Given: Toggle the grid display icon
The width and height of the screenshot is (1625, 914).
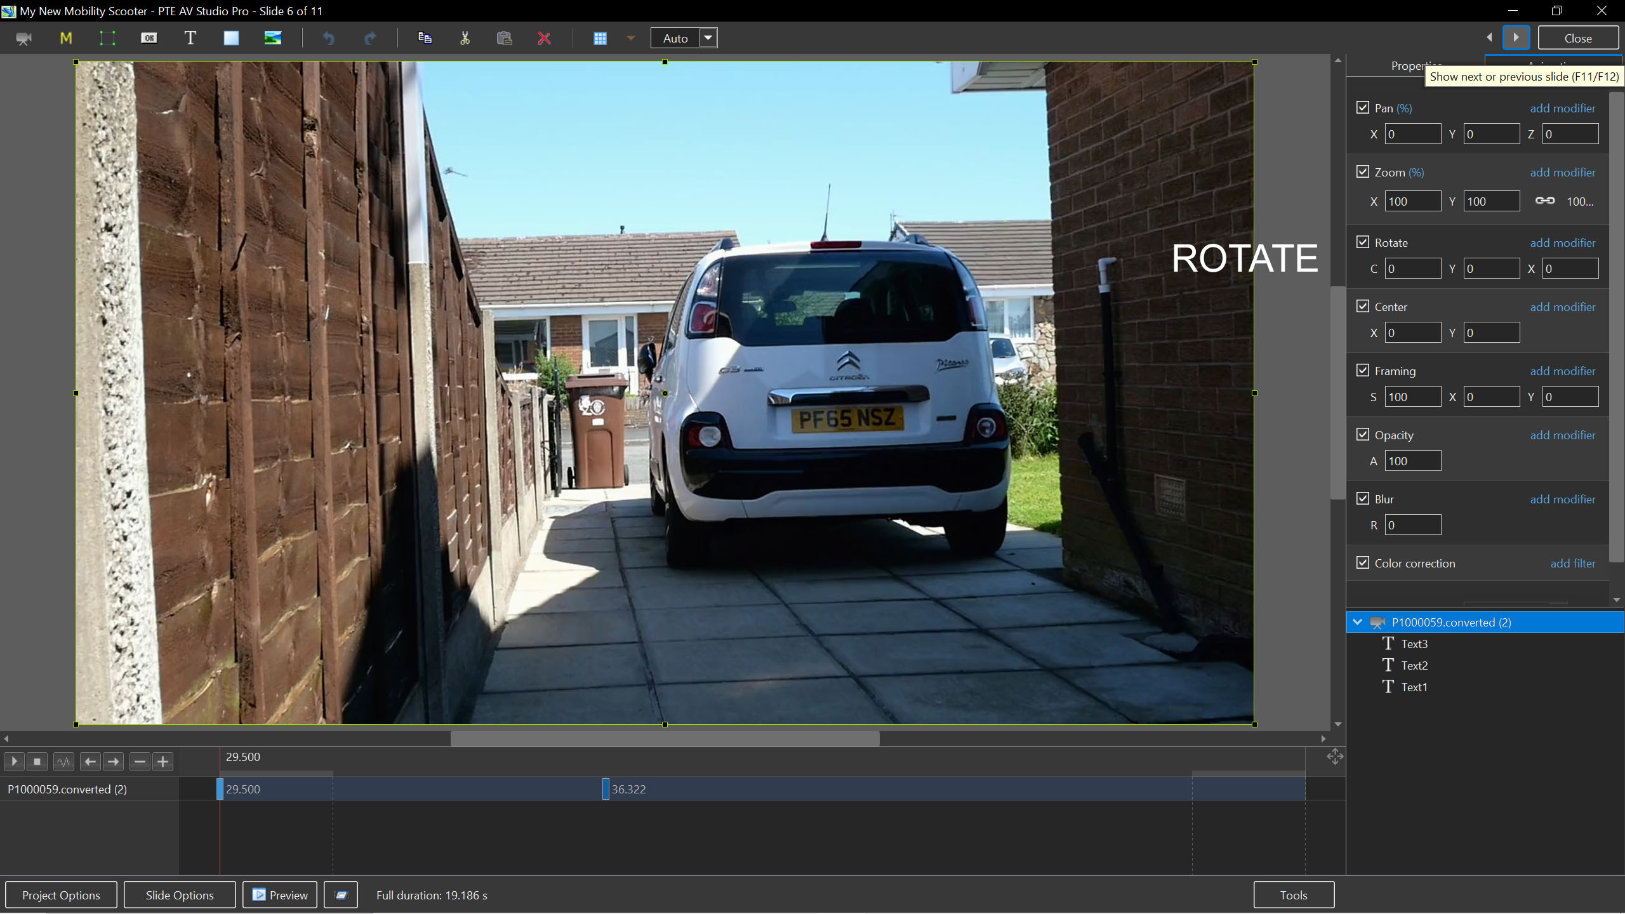Looking at the screenshot, I should click(600, 38).
